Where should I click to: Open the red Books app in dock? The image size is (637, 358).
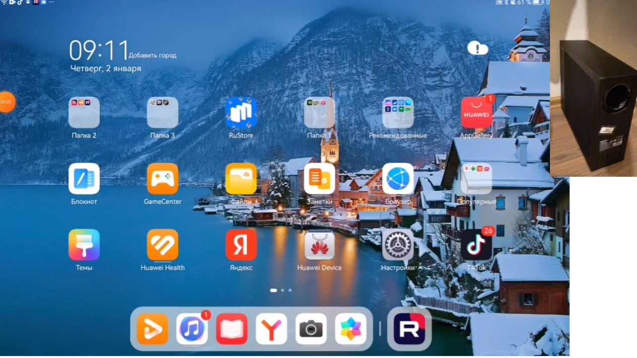click(232, 329)
